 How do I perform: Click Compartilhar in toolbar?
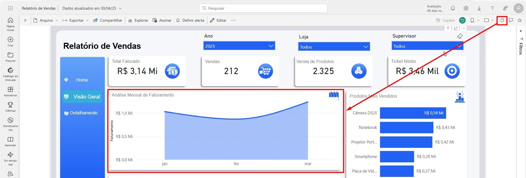coord(108,20)
